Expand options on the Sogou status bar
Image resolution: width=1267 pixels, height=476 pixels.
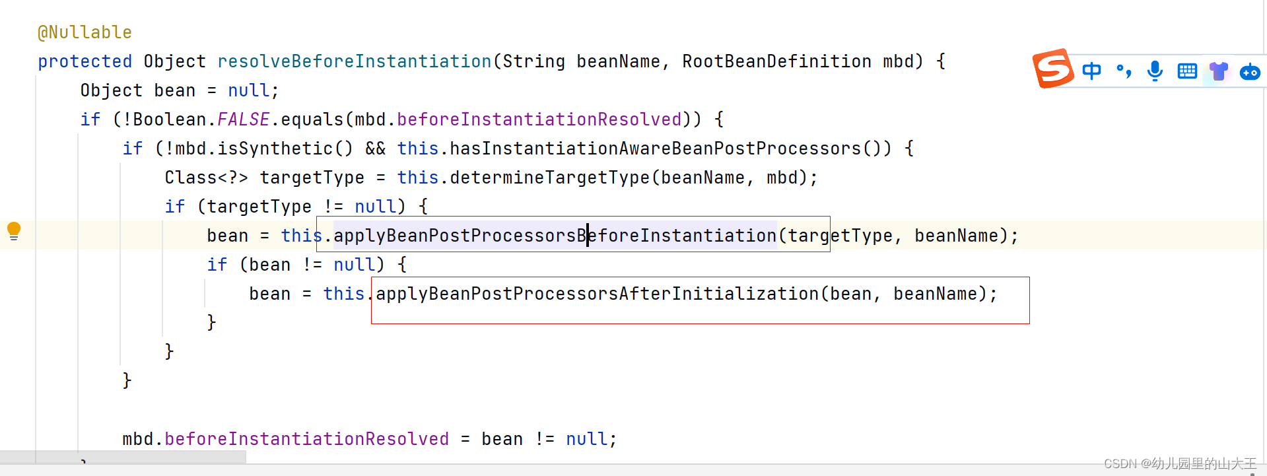1052,69
